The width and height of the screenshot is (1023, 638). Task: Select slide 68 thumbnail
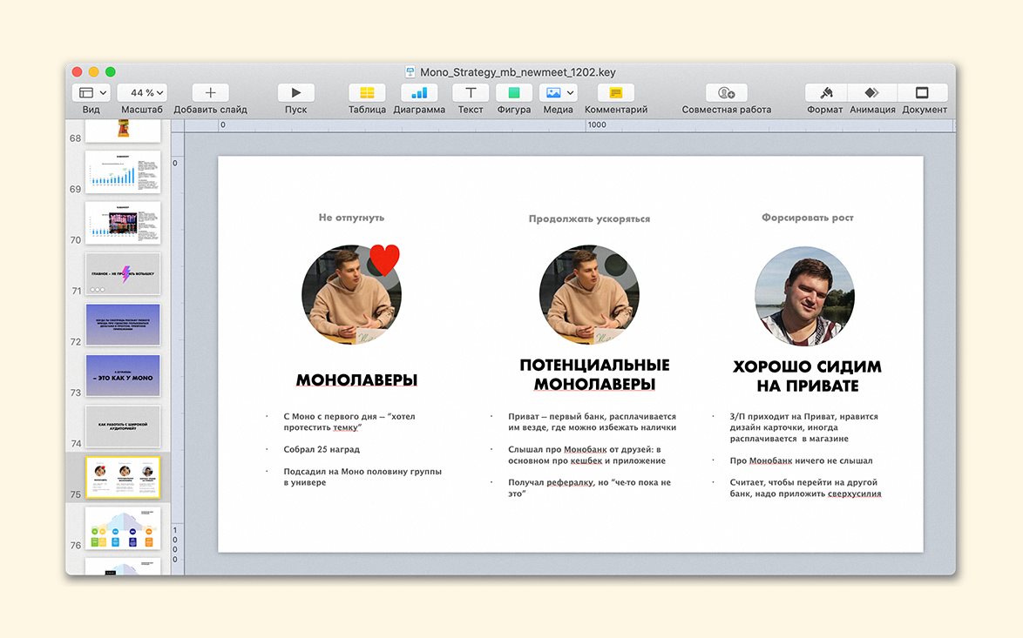coord(123,130)
